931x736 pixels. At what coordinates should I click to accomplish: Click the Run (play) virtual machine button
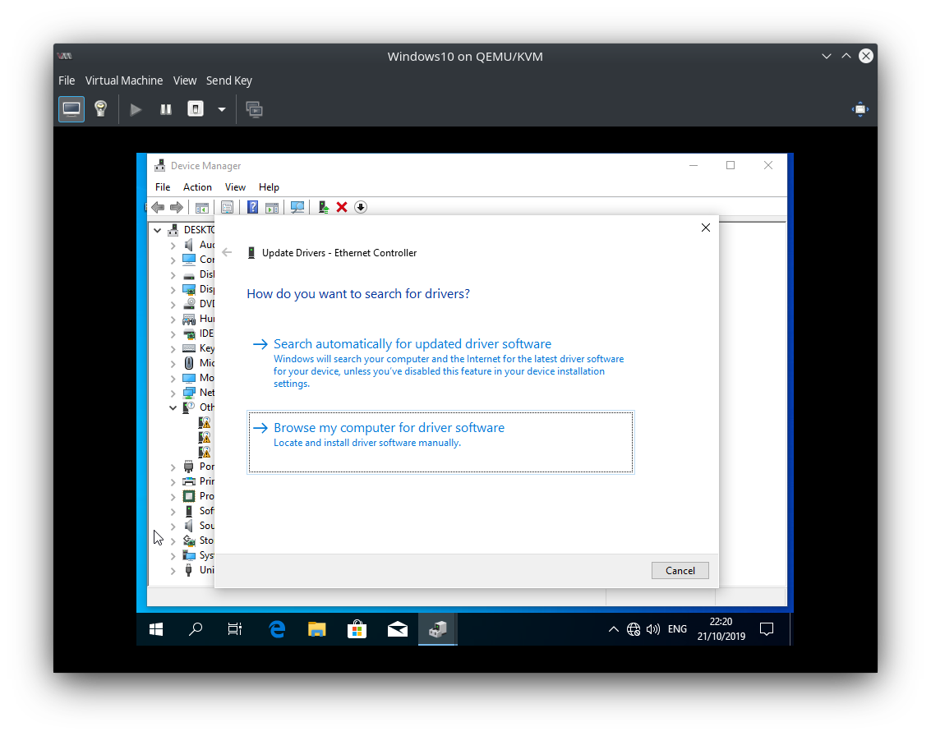136,109
